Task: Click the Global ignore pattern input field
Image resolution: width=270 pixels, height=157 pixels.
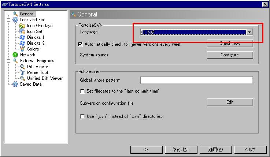Action: 197,80
